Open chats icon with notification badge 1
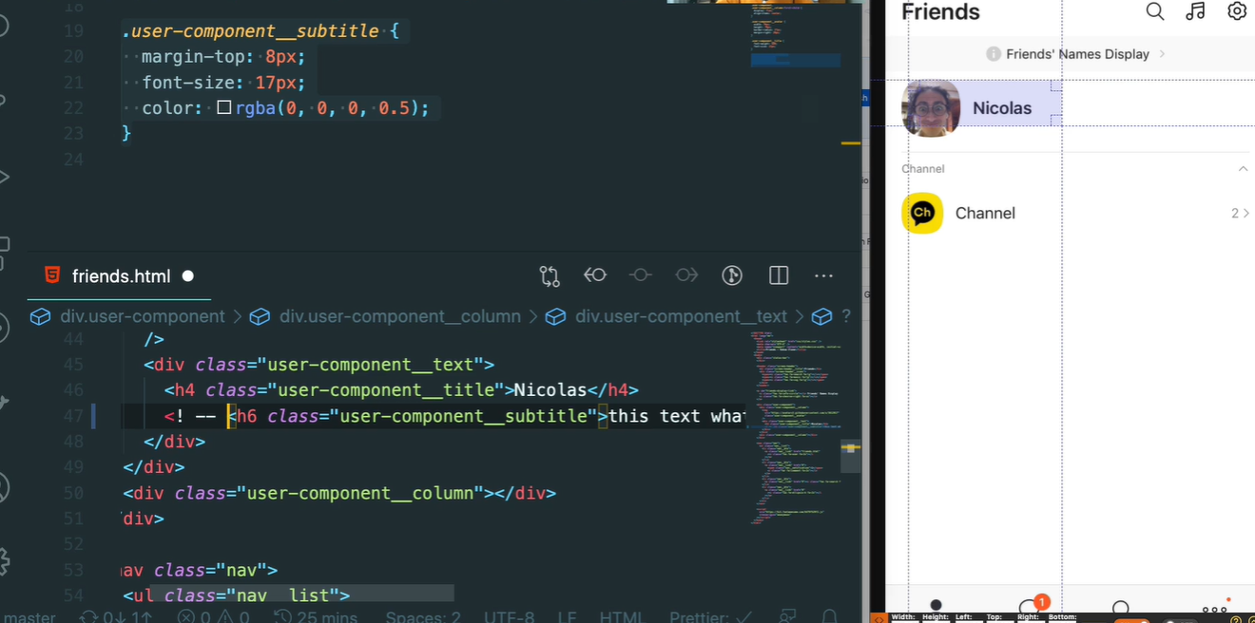1255x623 pixels. coord(1032,606)
